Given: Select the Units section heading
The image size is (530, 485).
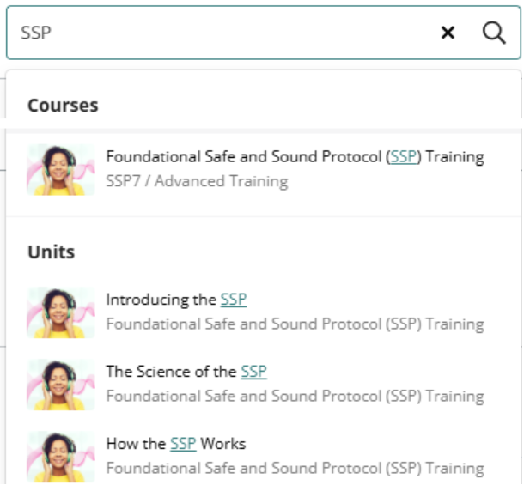Looking at the screenshot, I should point(51,252).
